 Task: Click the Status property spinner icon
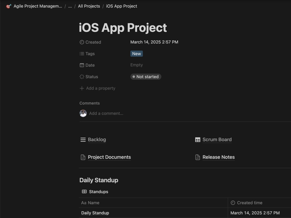coord(82,76)
